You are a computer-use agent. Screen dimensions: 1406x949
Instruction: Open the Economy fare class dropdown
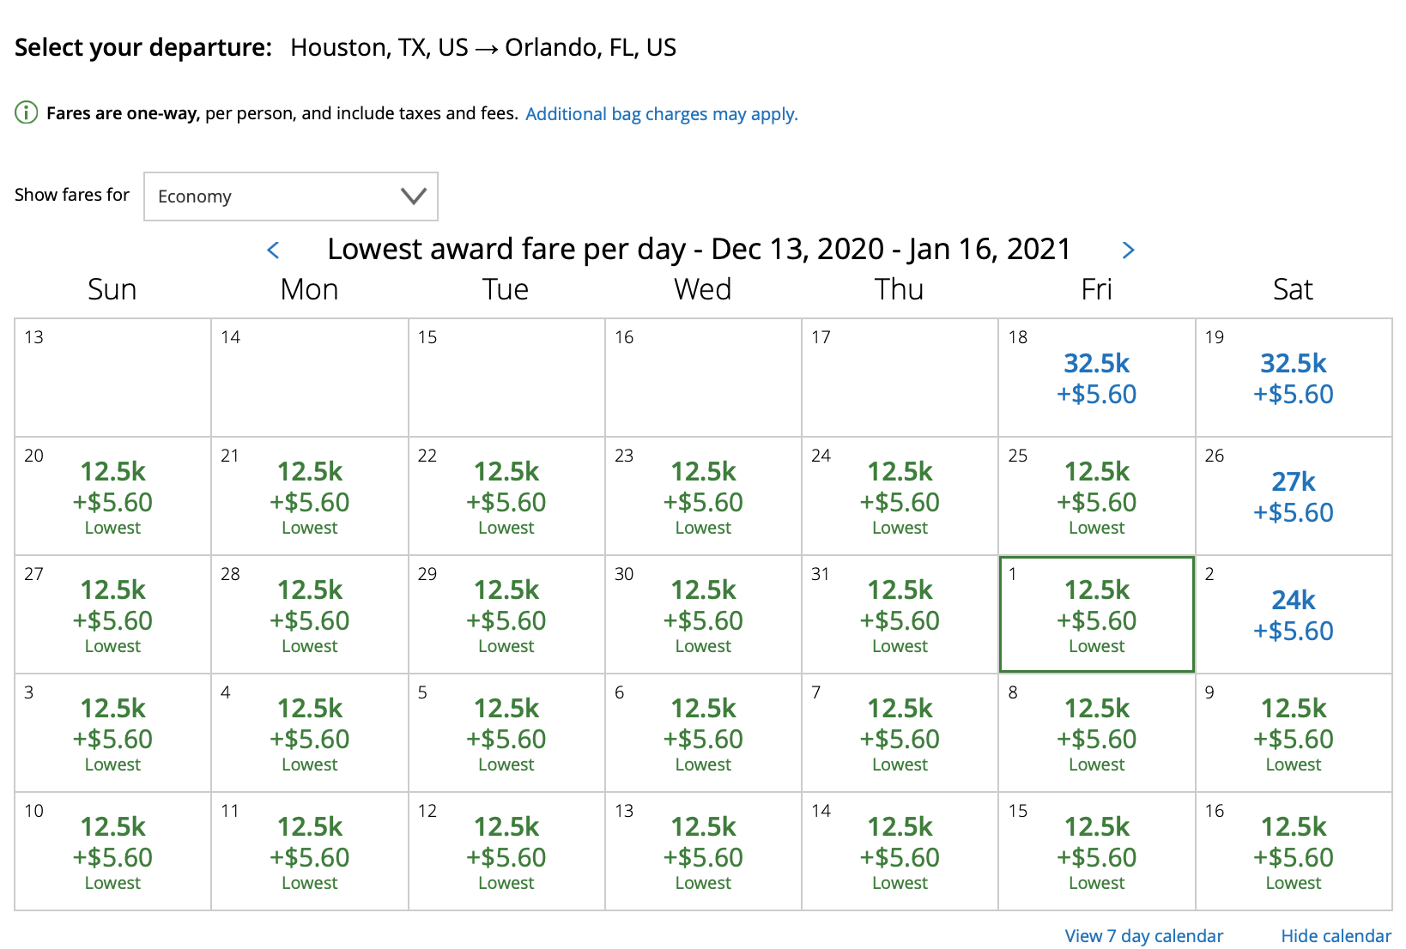pos(290,196)
